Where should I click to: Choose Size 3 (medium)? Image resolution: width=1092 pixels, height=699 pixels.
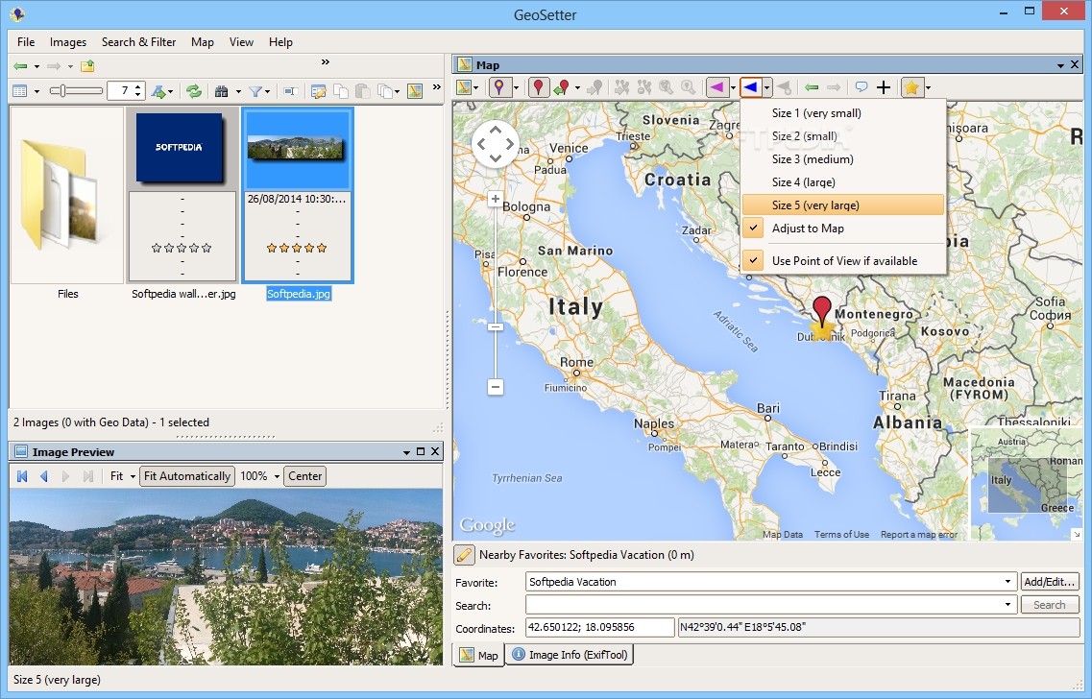(x=842, y=158)
